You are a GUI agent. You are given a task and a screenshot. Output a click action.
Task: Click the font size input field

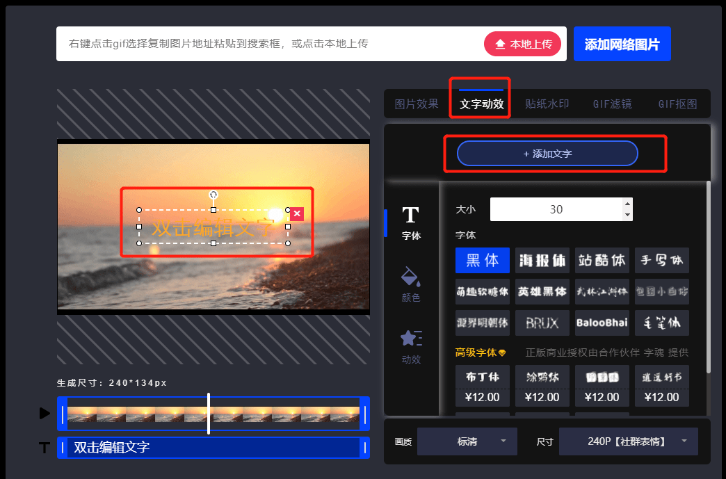coord(555,209)
